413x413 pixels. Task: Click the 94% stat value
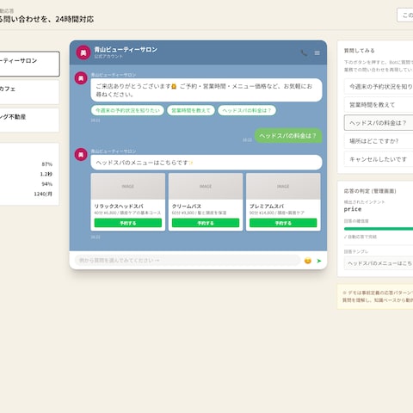coord(47,184)
